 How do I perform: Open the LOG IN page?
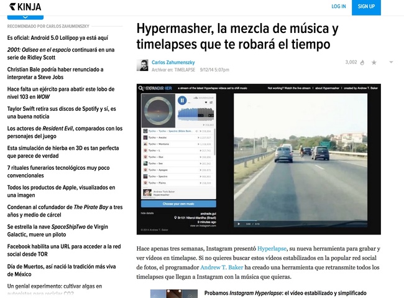(x=338, y=7)
